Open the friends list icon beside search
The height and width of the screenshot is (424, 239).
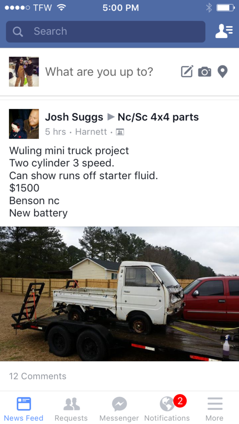click(224, 31)
